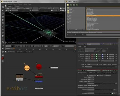The width and height of the screenshot is (120, 96).
Task: Open the Merge nodes toolbar menu
Action: click(3, 30)
